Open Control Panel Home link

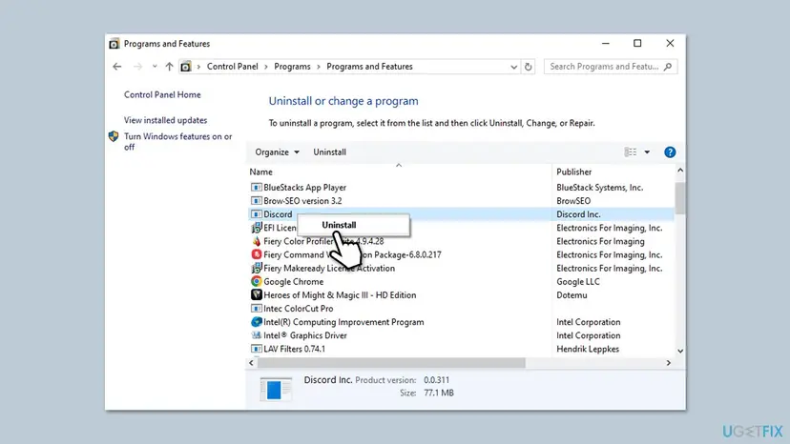(162, 94)
